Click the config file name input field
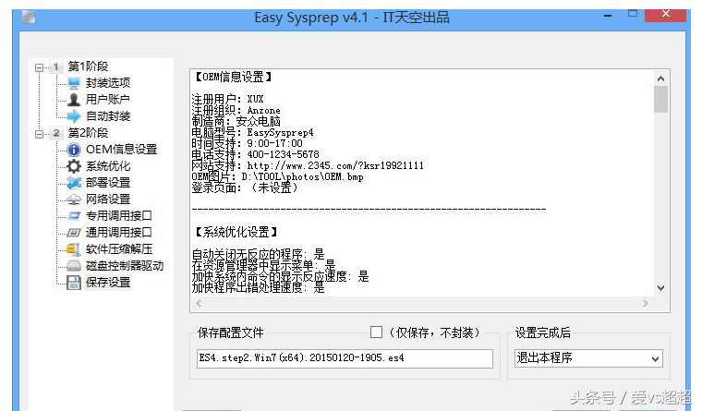 pyautogui.click(x=345, y=358)
